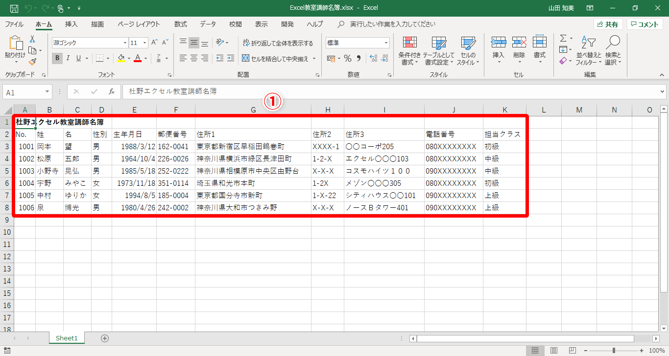
Task: Toggle middle vertical alignment
Action: (x=194, y=43)
